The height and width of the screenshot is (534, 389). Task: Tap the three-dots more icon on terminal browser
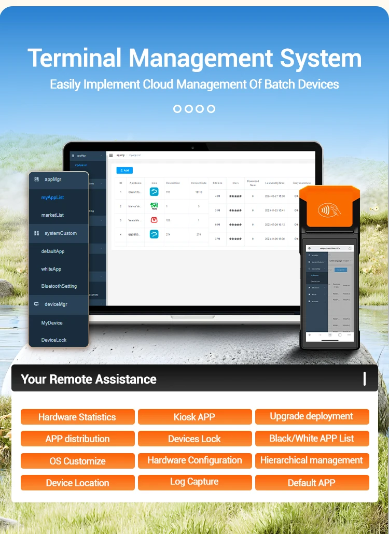(x=349, y=335)
